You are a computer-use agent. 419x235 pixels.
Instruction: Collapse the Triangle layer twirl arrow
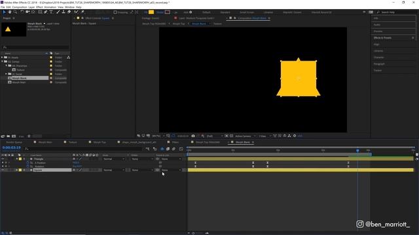(17, 159)
